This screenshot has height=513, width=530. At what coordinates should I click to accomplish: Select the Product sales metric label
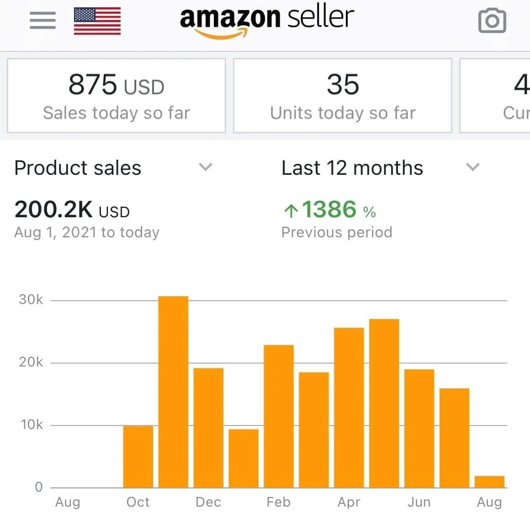(x=78, y=168)
